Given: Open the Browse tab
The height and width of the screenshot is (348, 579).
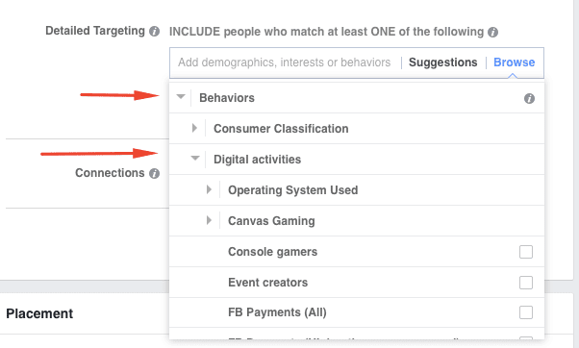Looking at the screenshot, I should coord(514,62).
